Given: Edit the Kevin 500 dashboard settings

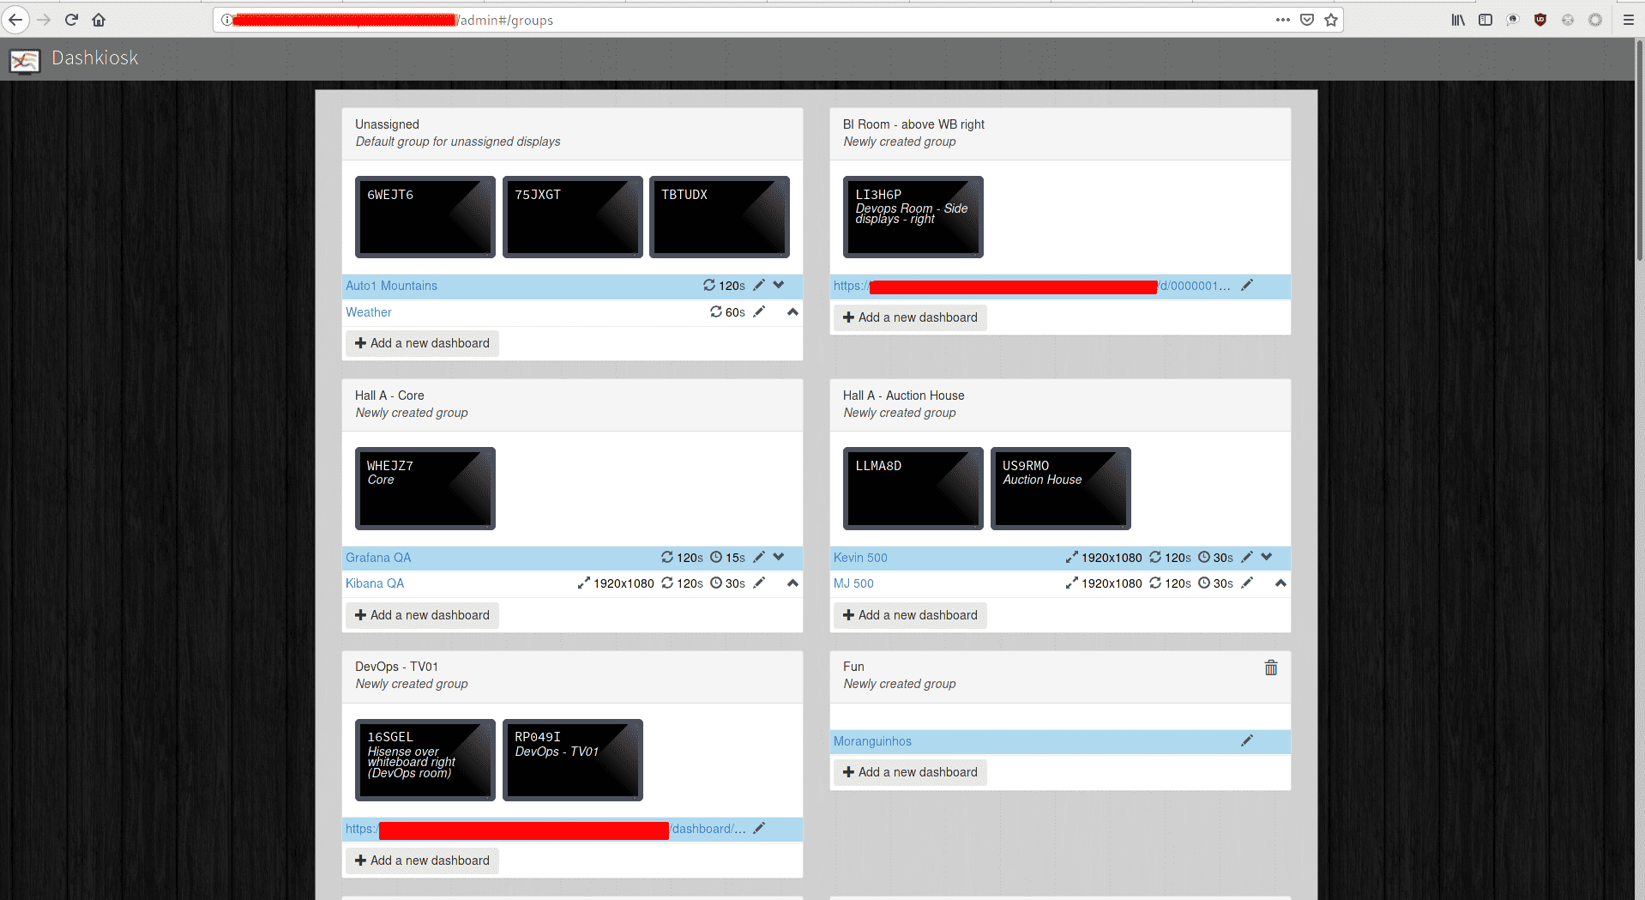Looking at the screenshot, I should 1247,558.
